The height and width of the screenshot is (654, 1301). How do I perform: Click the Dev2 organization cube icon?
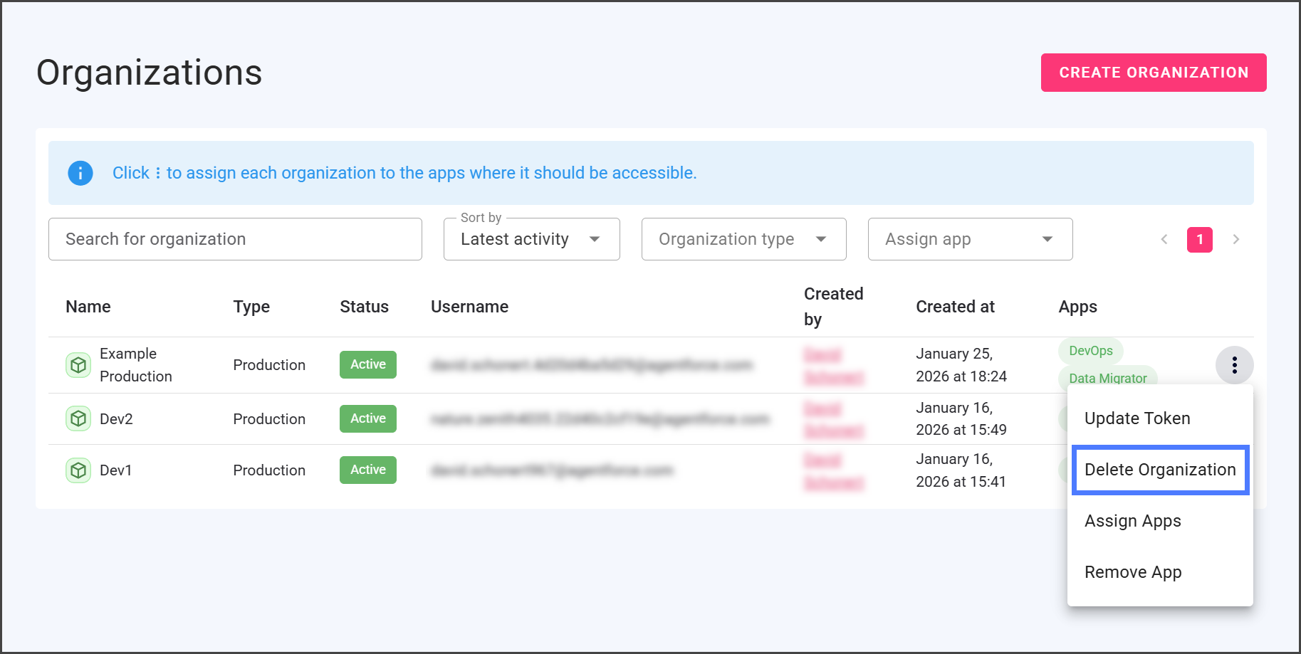78,418
